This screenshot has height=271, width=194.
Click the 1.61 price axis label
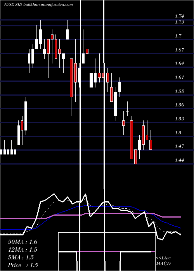(x=179, y=77)
